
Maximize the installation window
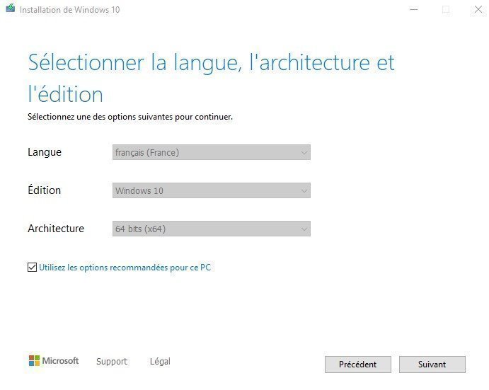[446, 9]
